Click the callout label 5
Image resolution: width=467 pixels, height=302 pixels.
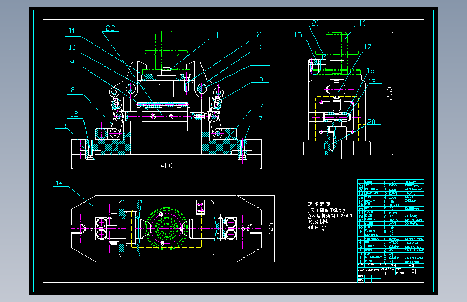pyautogui.click(x=261, y=78)
